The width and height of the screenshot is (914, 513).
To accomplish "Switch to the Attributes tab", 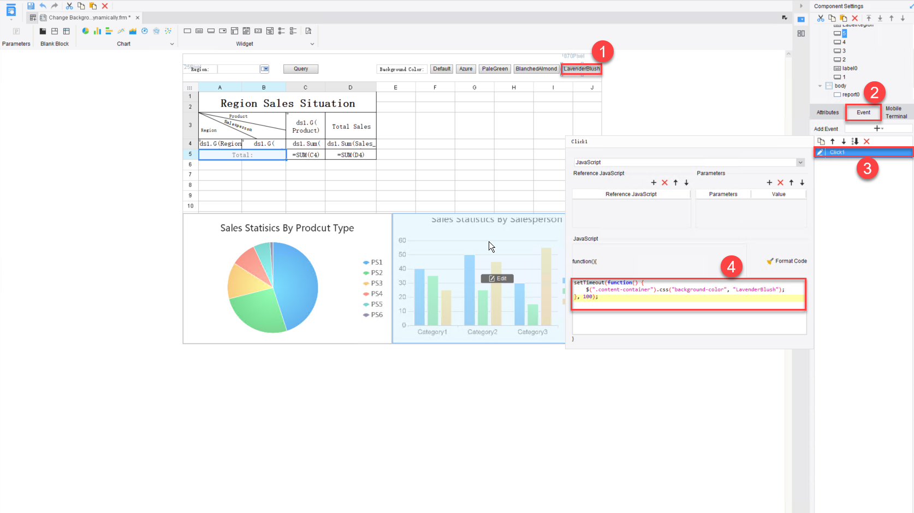I will click(x=827, y=112).
